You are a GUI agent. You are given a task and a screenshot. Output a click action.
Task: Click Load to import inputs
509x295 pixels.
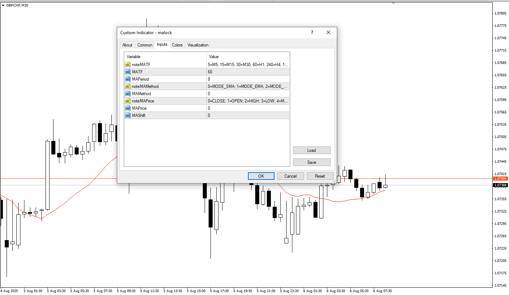312,150
